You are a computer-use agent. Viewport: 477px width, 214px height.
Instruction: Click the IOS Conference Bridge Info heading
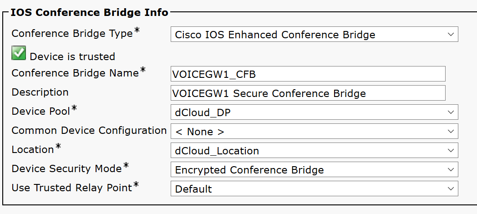(x=89, y=12)
